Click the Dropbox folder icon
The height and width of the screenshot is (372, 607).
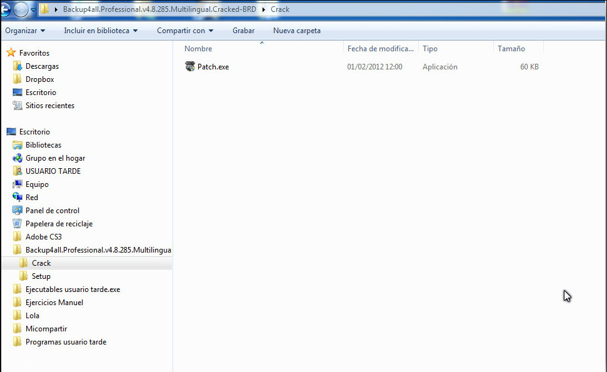pos(18,79)
